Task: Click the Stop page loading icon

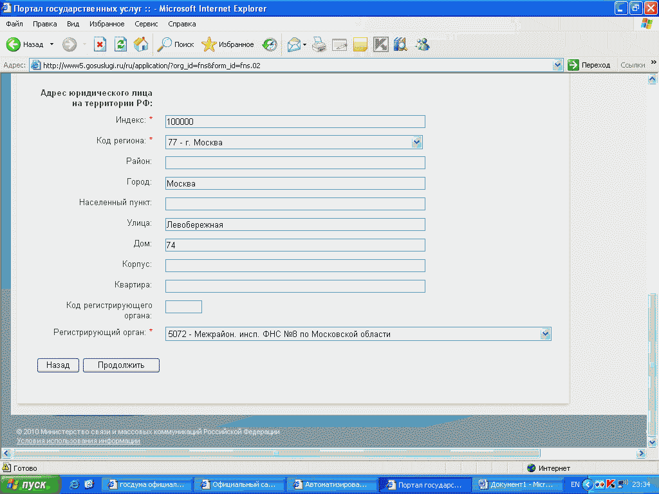Action: 100,44
